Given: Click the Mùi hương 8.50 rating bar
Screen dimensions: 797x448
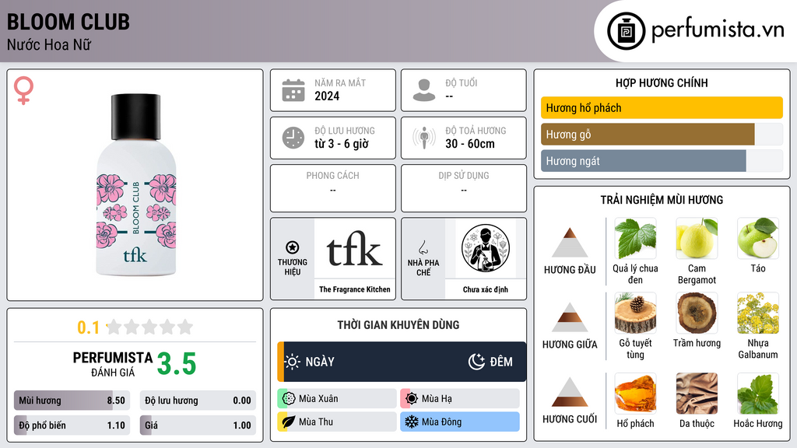Looking at the screenshot, I should tap(72, 401).
